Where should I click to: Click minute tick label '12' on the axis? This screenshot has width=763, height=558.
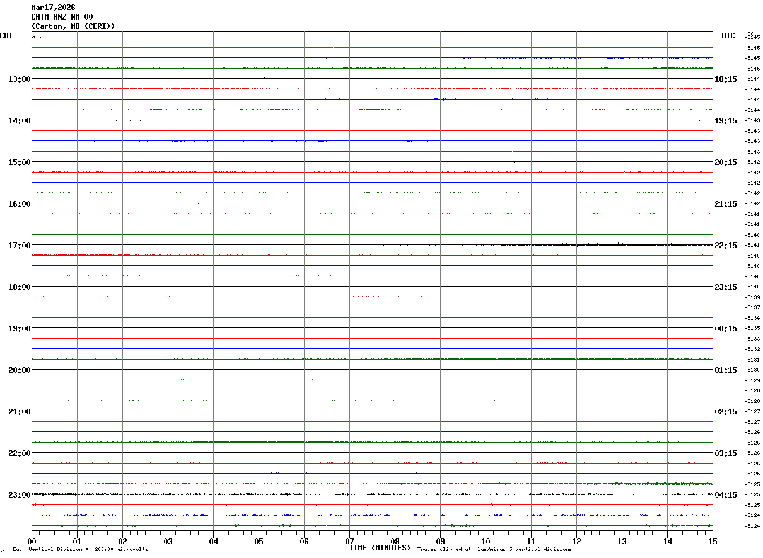(x=576, y=541)
